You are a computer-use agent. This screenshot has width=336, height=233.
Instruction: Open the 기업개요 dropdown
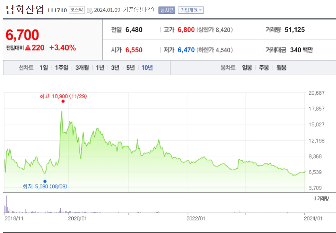pyautogui.click(x=191, y=10)
